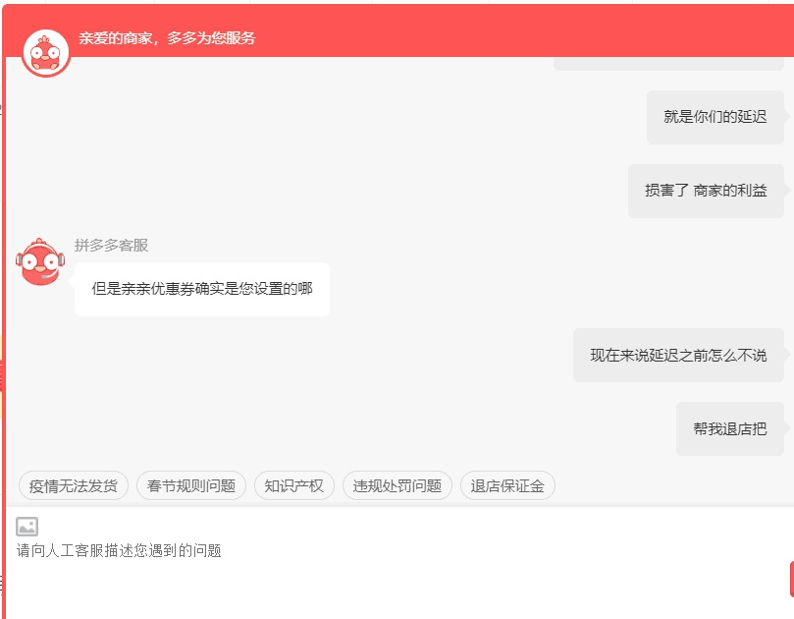Click the message 帮我退店把
794x619 pixels.
(729, 429)
